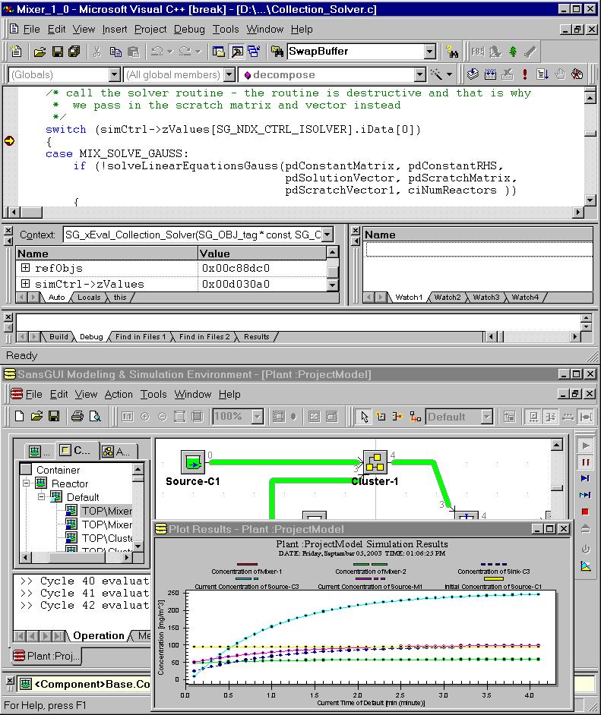Image resolution: width=601 pixels, height=715 pixels.
Task: Select the pointer arrow tool in SansGUI
Action: click(x=365, y=417)
